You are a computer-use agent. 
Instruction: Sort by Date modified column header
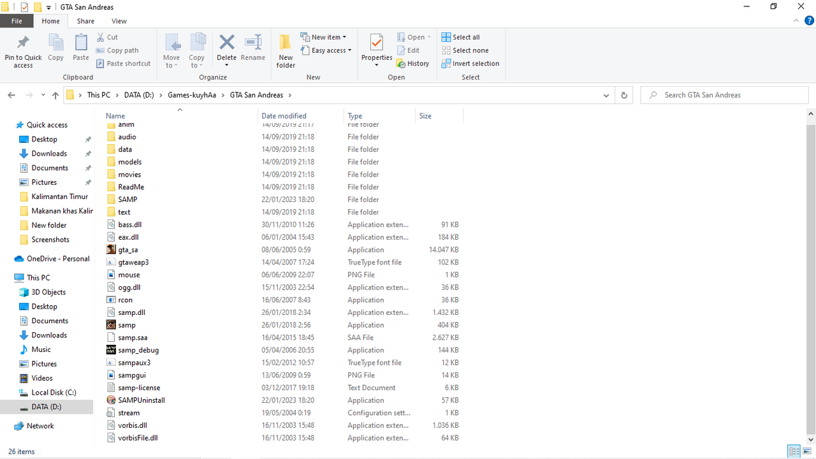(301, 116)
